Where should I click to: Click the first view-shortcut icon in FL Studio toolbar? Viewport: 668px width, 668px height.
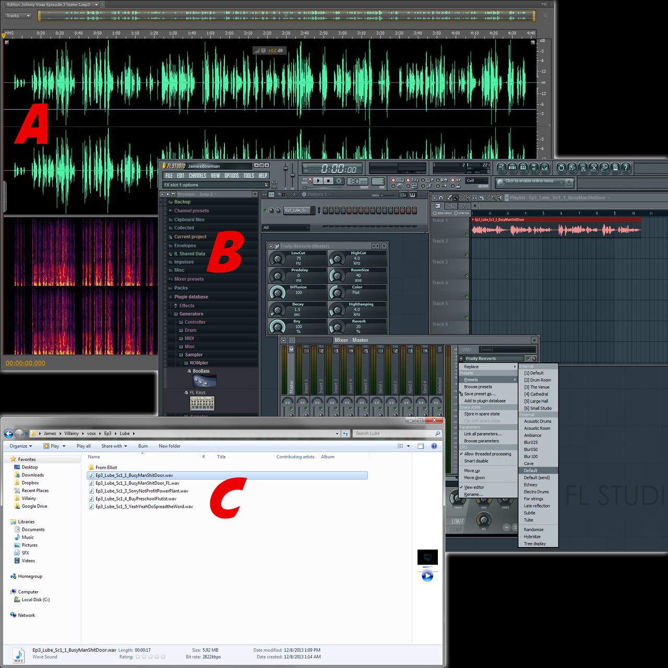coord(502,168)
